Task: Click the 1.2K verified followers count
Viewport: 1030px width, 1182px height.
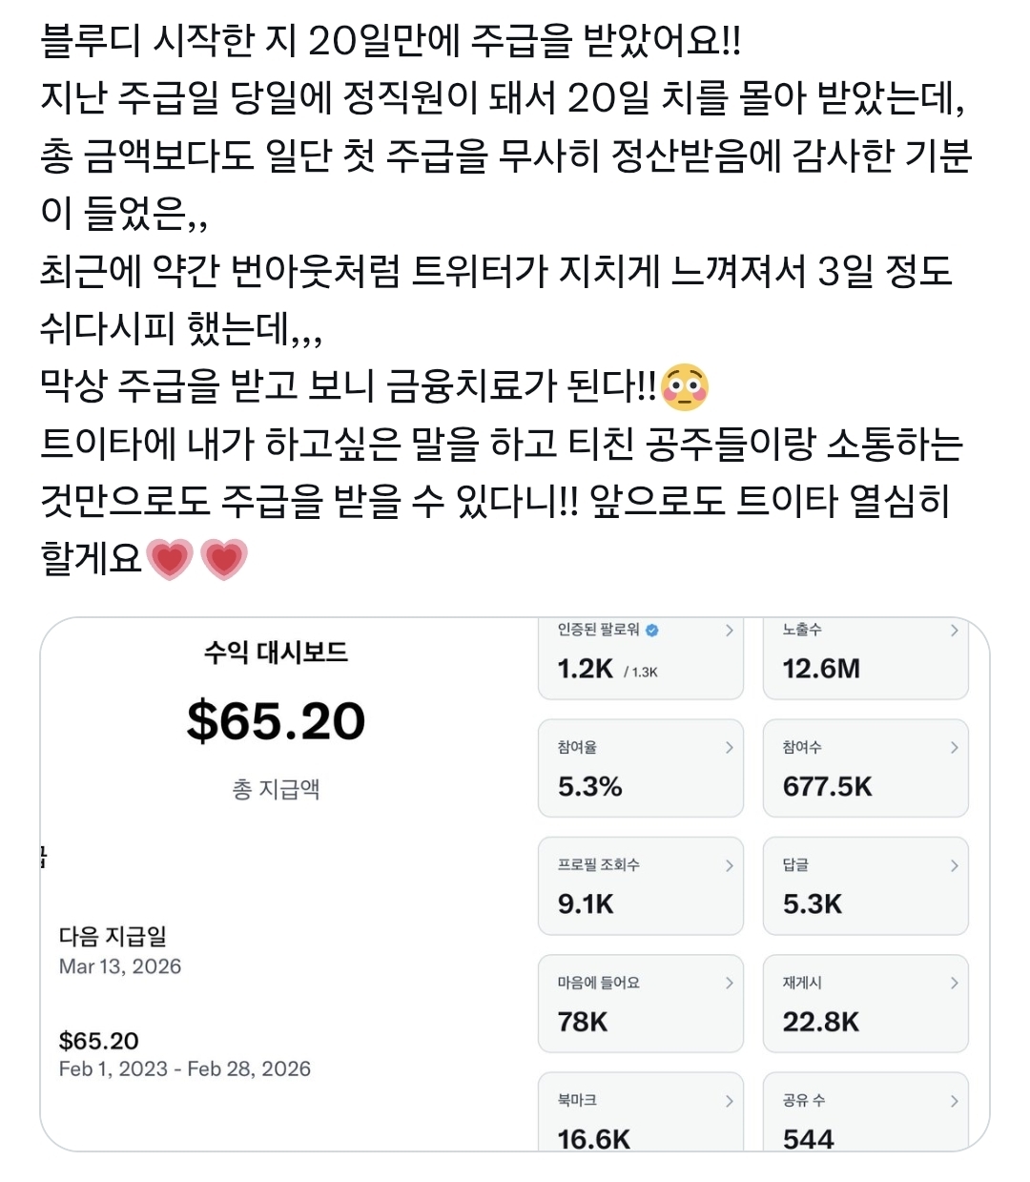Action: coord(585,669)
